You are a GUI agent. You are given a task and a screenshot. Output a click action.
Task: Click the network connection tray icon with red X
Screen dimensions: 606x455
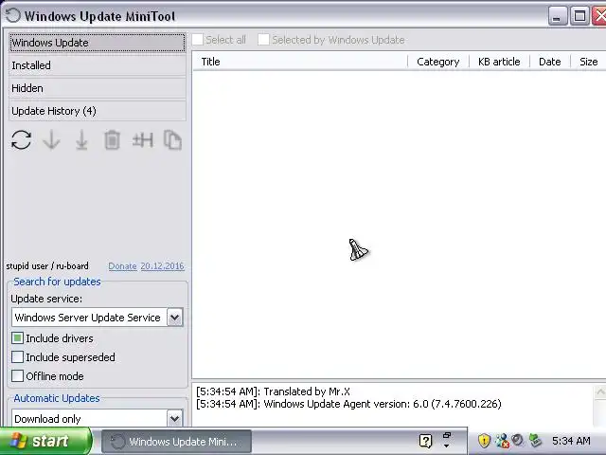click(502, 441)
